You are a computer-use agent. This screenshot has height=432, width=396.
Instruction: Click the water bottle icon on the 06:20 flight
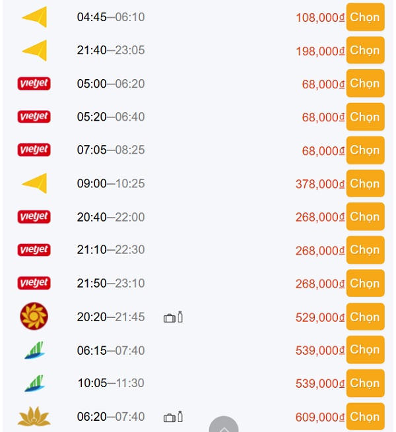click(180, 417)
